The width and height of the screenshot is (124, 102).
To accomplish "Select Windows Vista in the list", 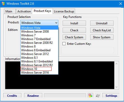I will click(40, 28).
